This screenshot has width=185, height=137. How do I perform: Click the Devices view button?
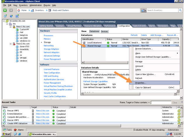104,31
